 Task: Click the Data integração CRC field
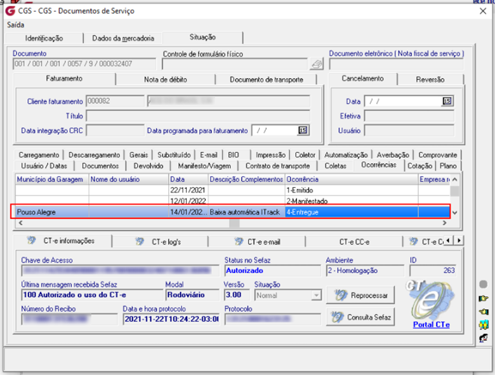[115, 130]
